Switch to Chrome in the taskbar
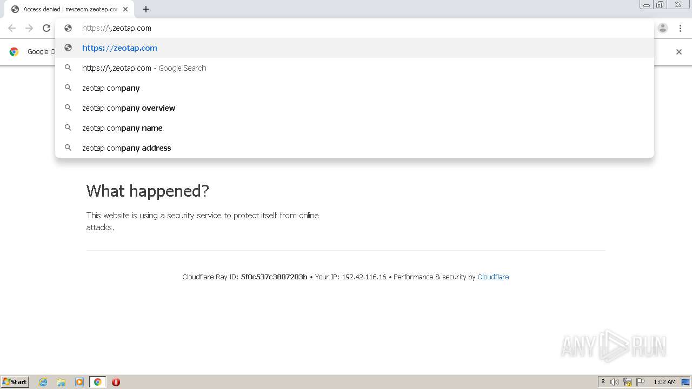 pyautogui.click(x=97, y=382)
